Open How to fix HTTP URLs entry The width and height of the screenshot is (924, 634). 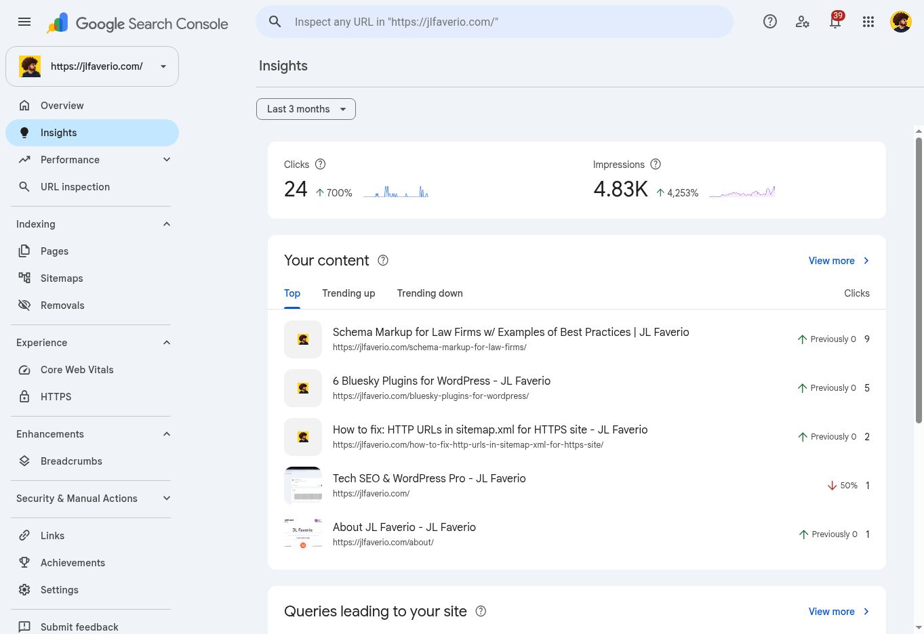pyautogui.click(x=490, y=429)
